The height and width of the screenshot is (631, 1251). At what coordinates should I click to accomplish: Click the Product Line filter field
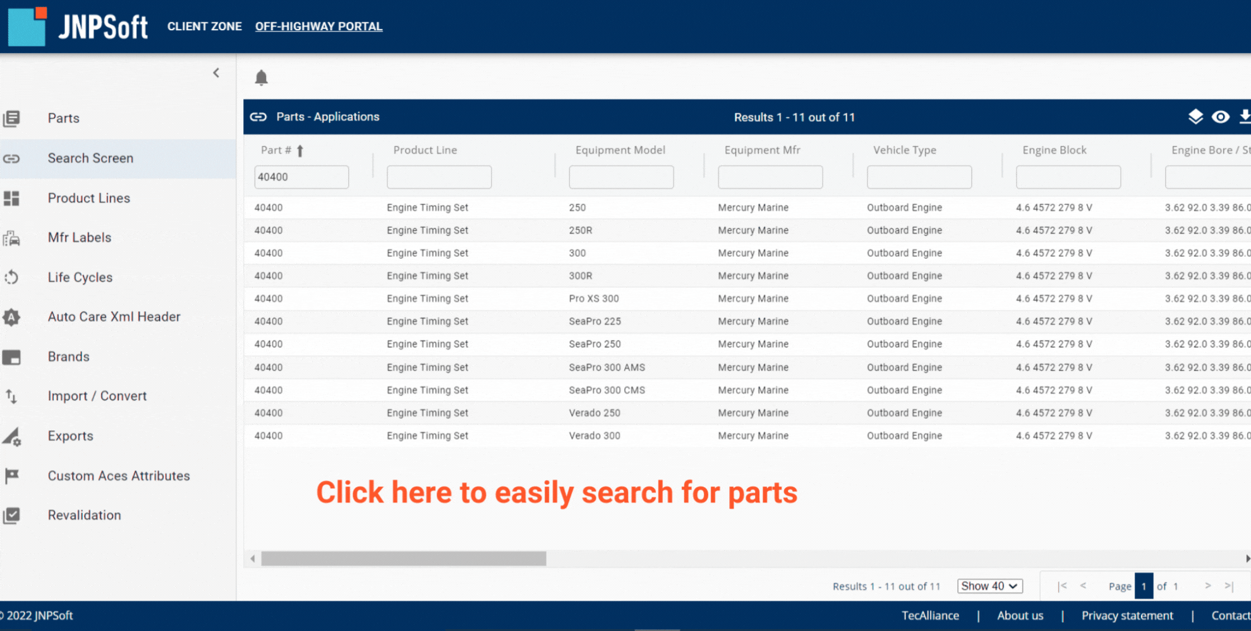click(x=439, y=177)
